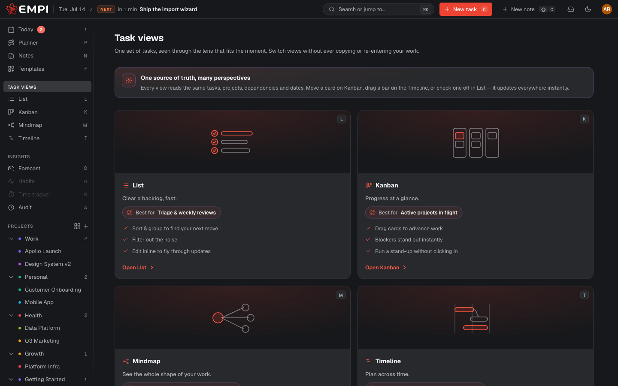Toggle dark mode moon icon

588,9
